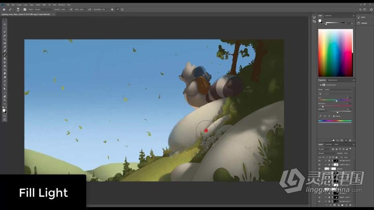
Task: Select the Lasso tool
Action: (x=5, y=32)
